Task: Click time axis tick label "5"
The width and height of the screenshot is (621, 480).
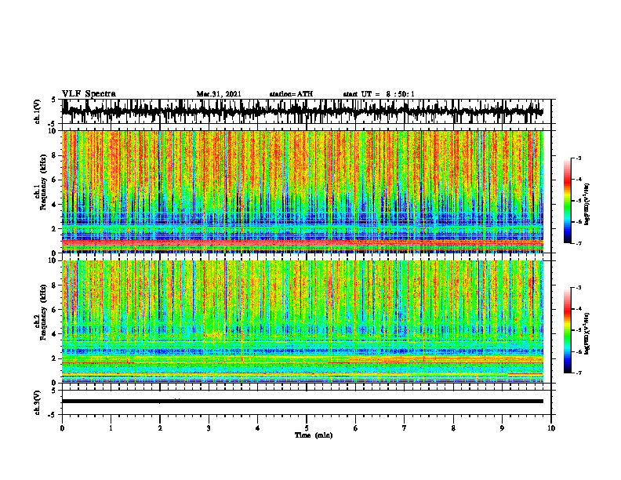Action: [307, 428]
